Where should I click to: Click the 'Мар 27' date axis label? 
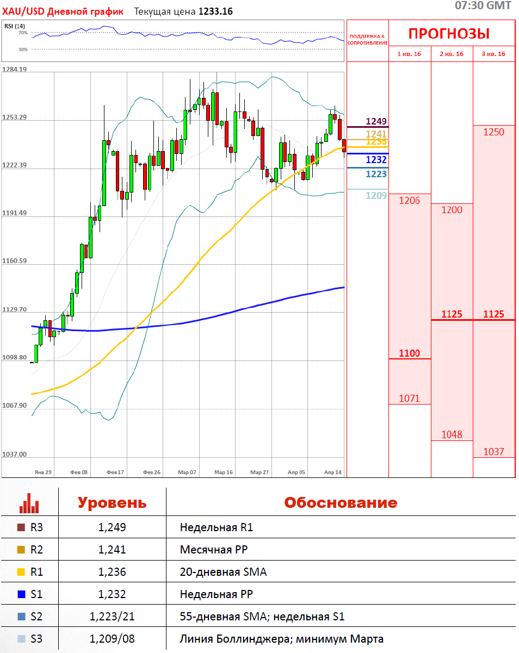[x=259, y=472]
